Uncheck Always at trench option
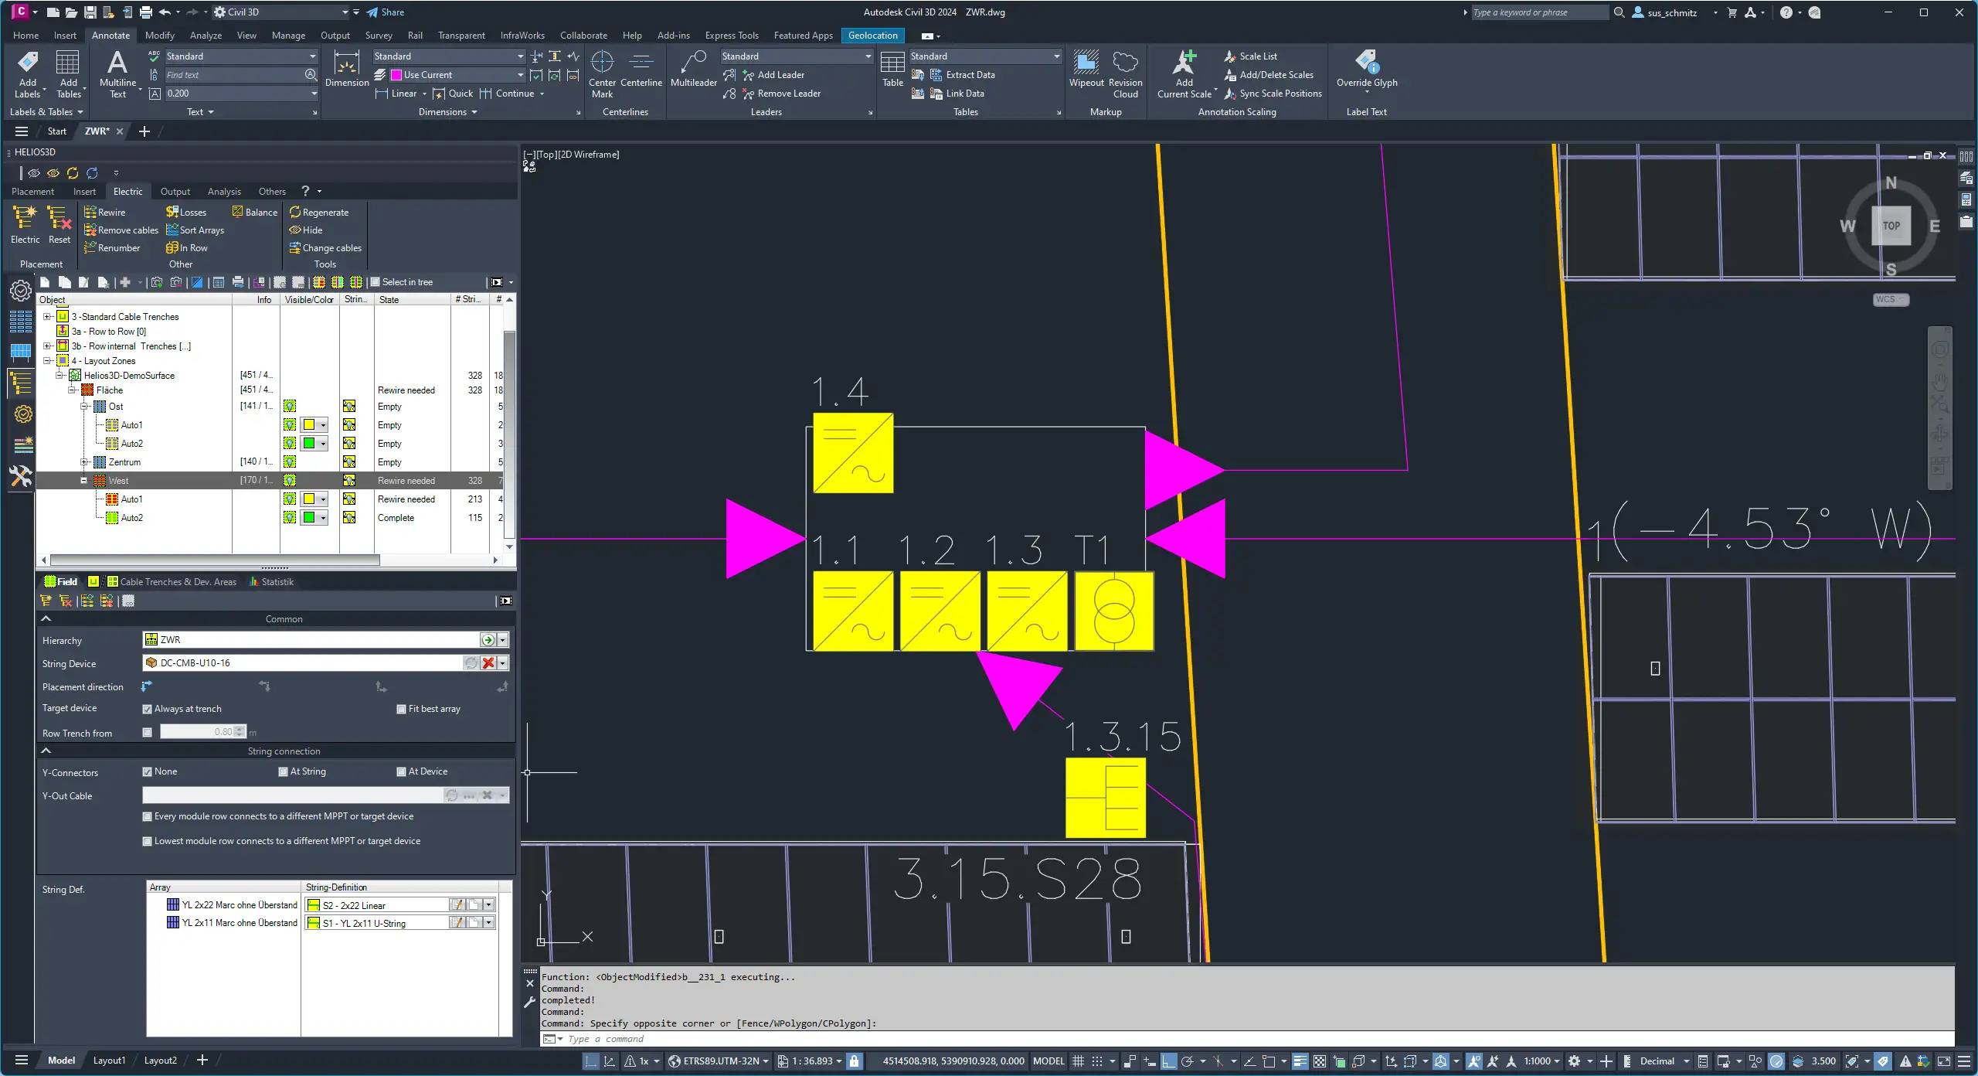 pyautogui.click(x=147, y=709)
